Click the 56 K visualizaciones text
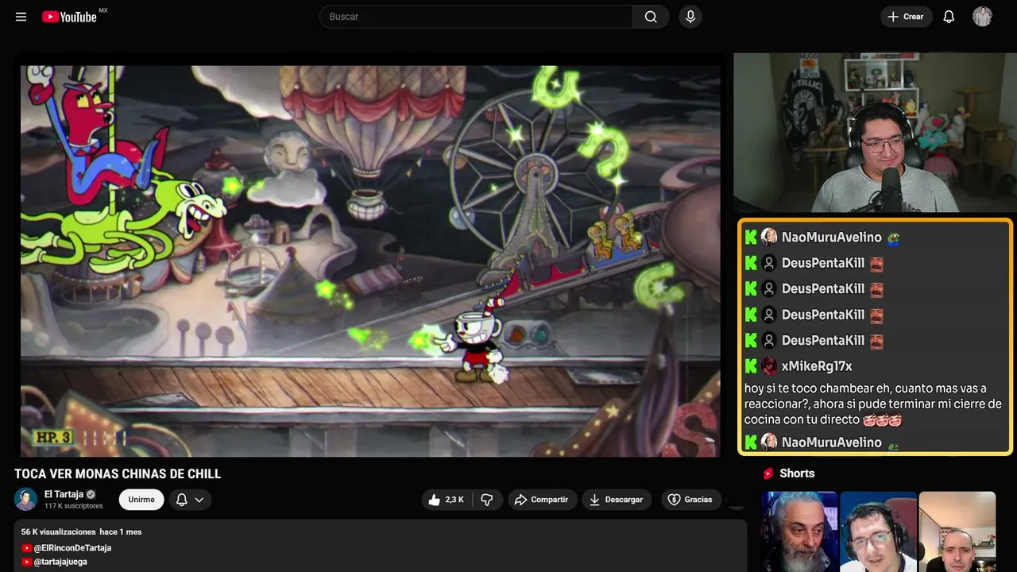The width and height of the screenshot is (1017, 572). point(58,531)
